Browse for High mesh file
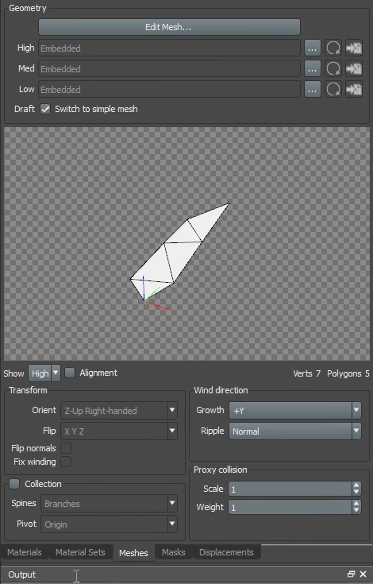The width and height of the screenshot is (373, 584). click(313, 48)
